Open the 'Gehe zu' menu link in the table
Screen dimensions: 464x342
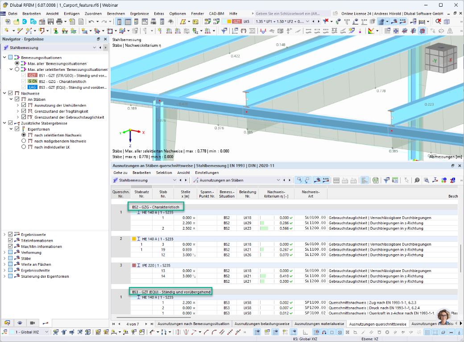pos(120,173)
